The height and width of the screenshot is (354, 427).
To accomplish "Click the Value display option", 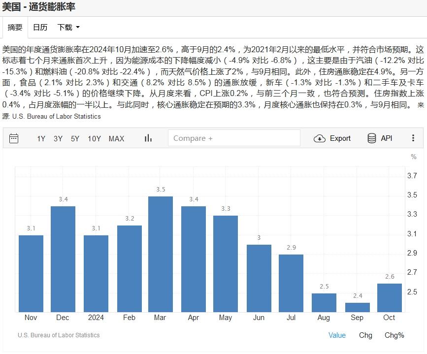I will 337,335.
